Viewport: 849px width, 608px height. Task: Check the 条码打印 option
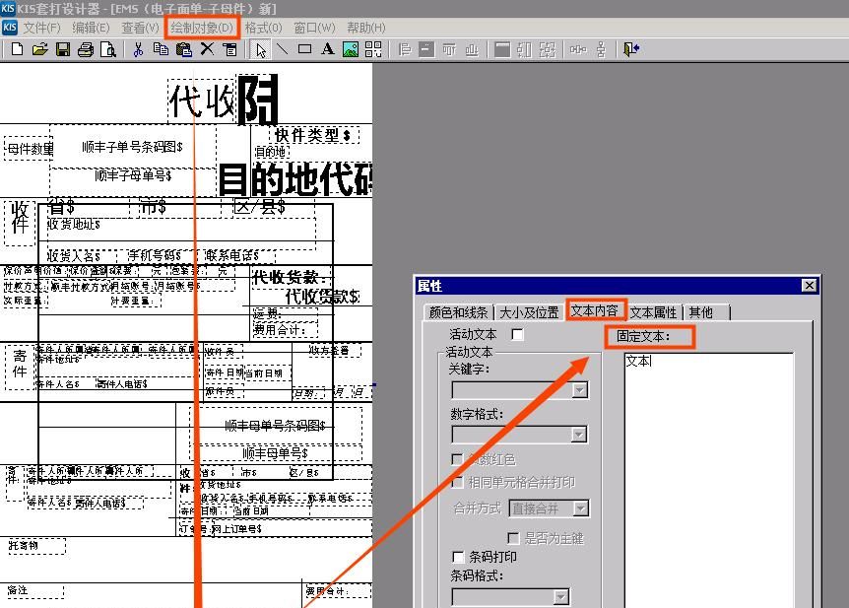point(458,557)
